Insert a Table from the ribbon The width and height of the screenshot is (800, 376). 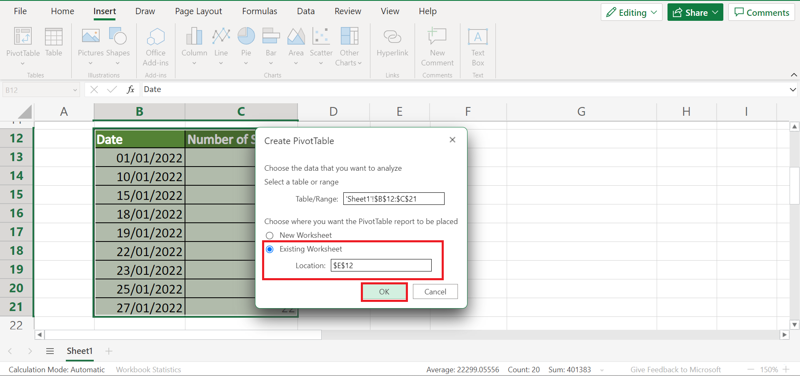click(x=53, y=37)
